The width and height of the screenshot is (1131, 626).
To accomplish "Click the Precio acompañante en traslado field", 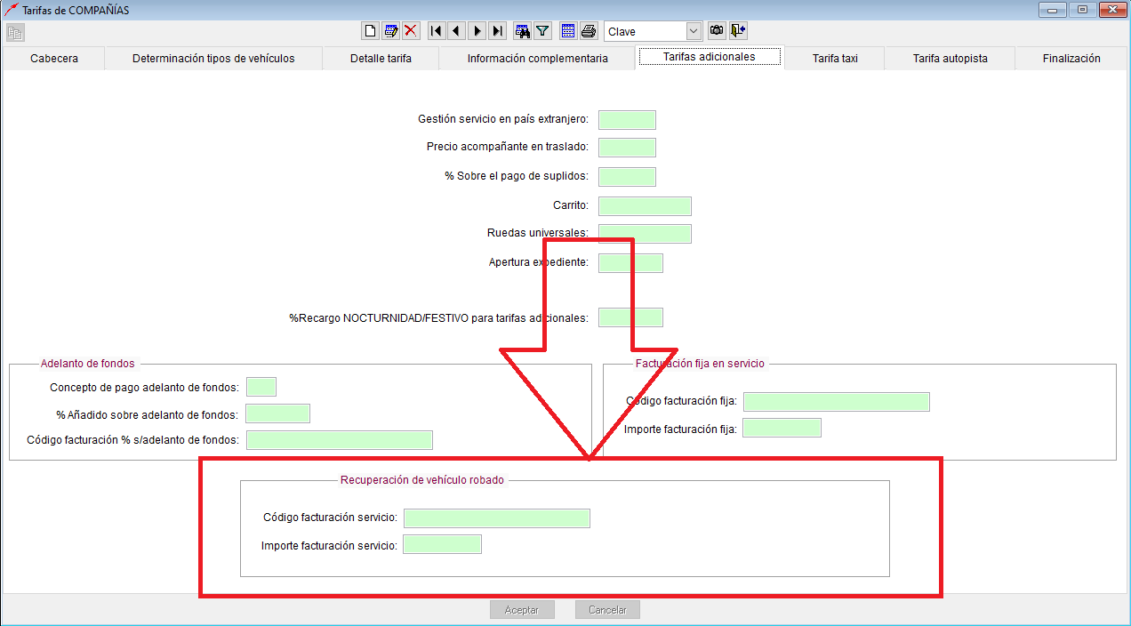I will pos(627,148).
